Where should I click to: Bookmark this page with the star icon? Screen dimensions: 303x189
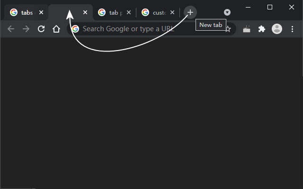228,29
